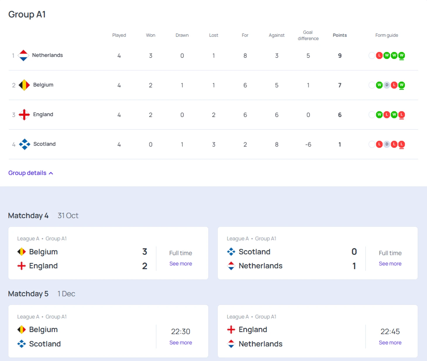
Task: Click England's latest loss form badge
Action: point(402,115)
